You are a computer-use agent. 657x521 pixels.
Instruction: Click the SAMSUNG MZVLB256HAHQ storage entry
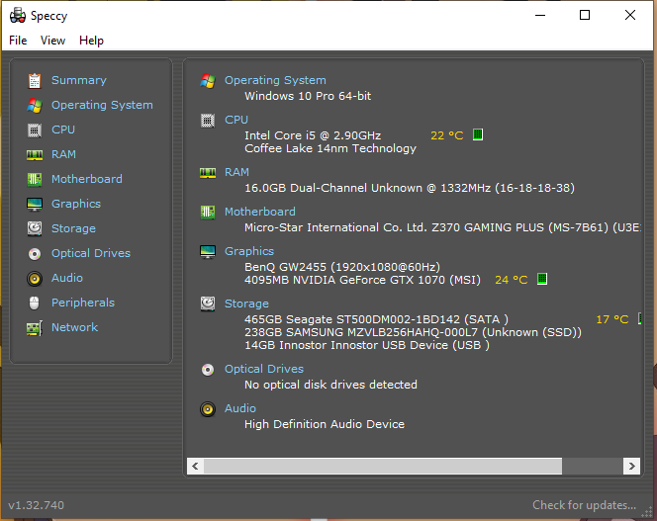coord(413,332)
